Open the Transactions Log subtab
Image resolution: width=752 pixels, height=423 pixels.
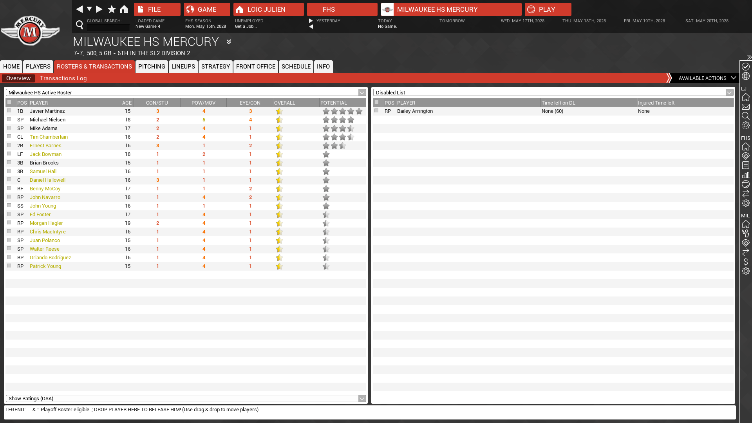pos(63,78)
